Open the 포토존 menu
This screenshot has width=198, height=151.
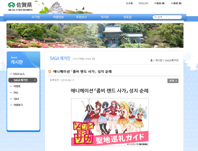(127, 17)
